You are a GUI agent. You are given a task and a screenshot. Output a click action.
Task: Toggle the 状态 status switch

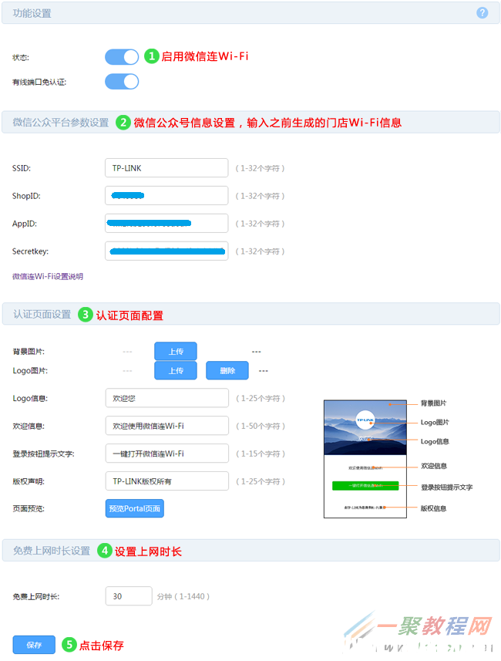[x=122, y=57]
